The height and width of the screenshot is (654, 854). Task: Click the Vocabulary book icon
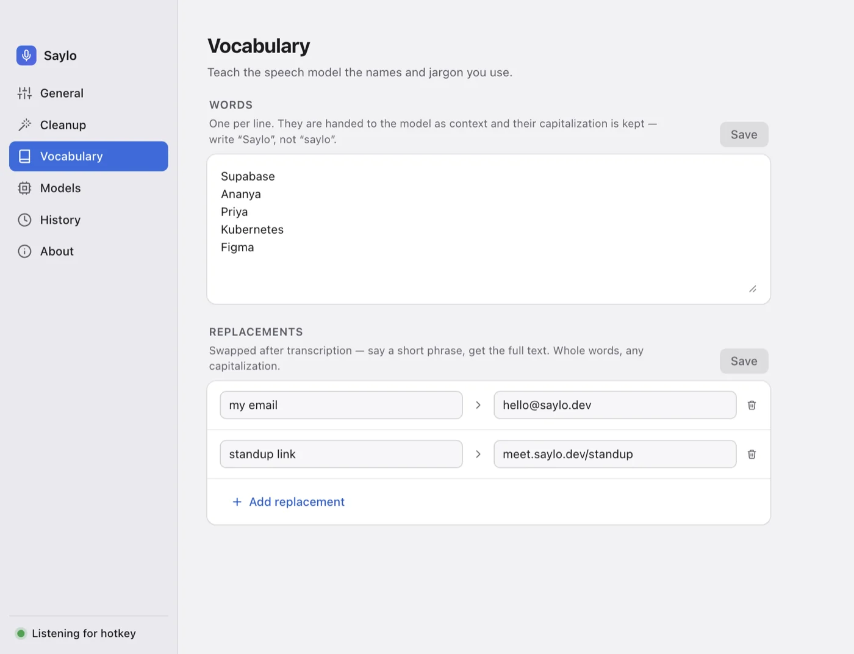click(x=24, y=156)
